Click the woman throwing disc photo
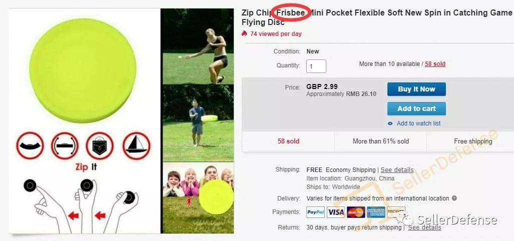 198,46
